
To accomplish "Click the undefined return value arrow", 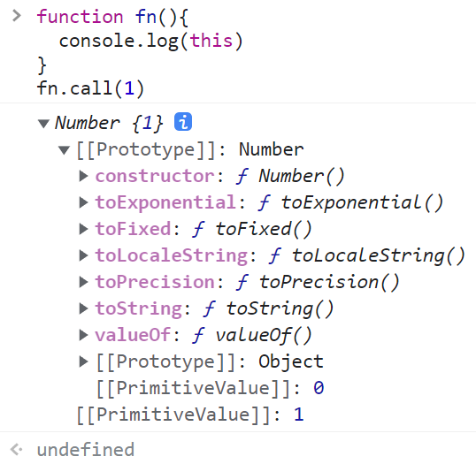I will [x=17, y=450].
